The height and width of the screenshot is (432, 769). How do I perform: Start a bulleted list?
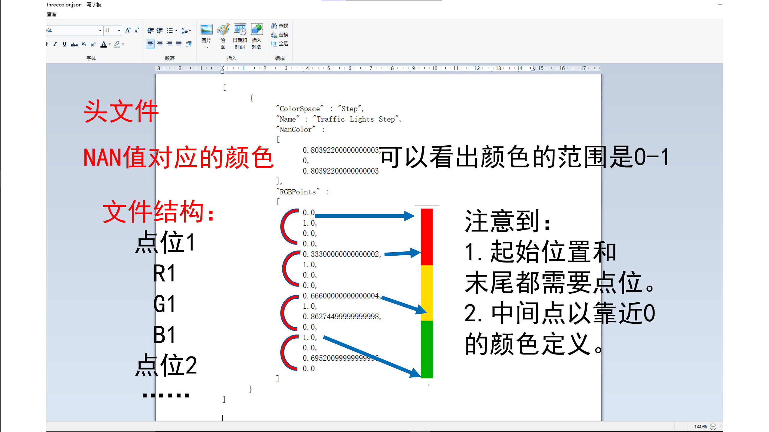pos(170,31)
